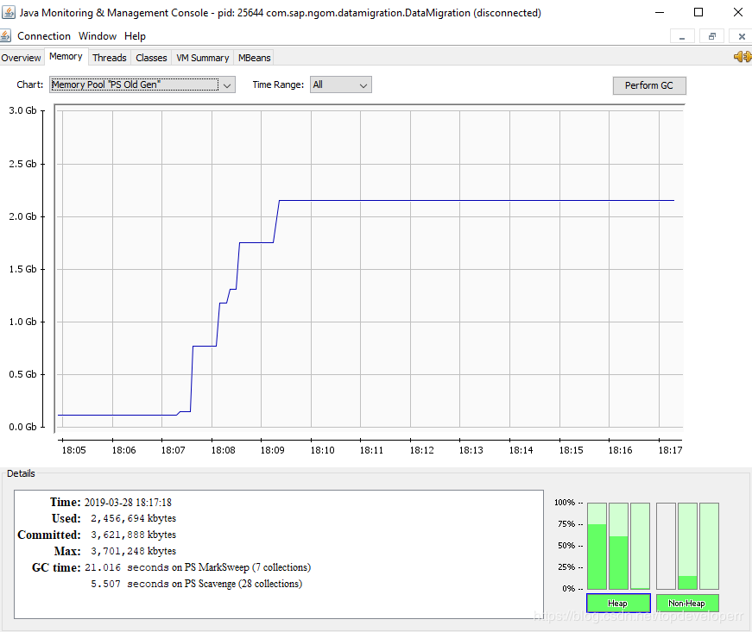Screen dimensions: 752x632
Task: Open the Connection menu
Action: click(44, 36)
